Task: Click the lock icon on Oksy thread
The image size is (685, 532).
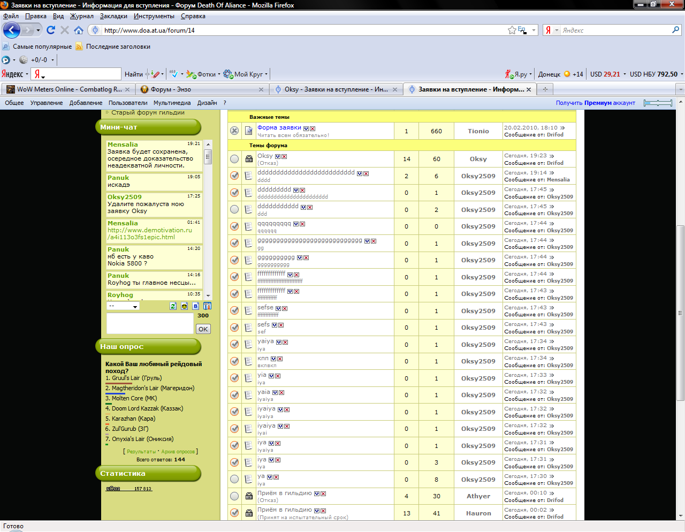Action: coord(249,159)
